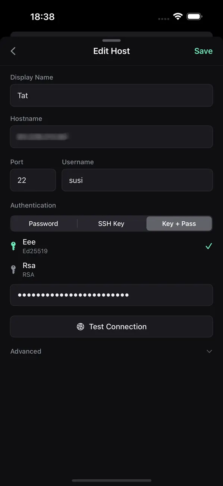Collapse the Advanced options chevron
This screenshot has width=223, height=486.
(x=210, y=351)
